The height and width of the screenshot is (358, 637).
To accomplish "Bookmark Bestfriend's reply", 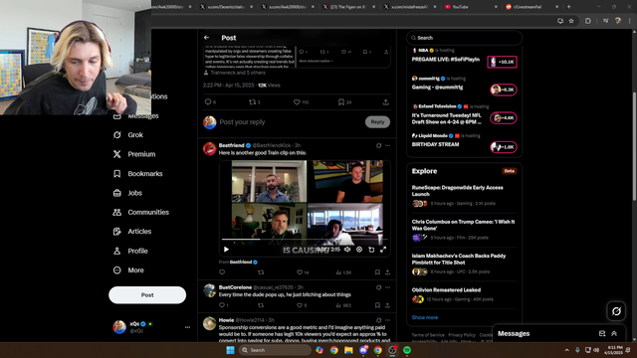I will point(377,272).
